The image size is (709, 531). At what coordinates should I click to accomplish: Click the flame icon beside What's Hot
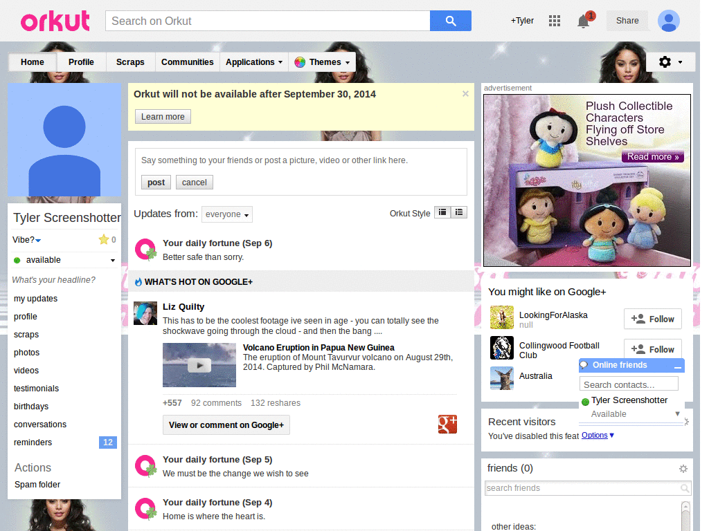[x=138, y=282]
